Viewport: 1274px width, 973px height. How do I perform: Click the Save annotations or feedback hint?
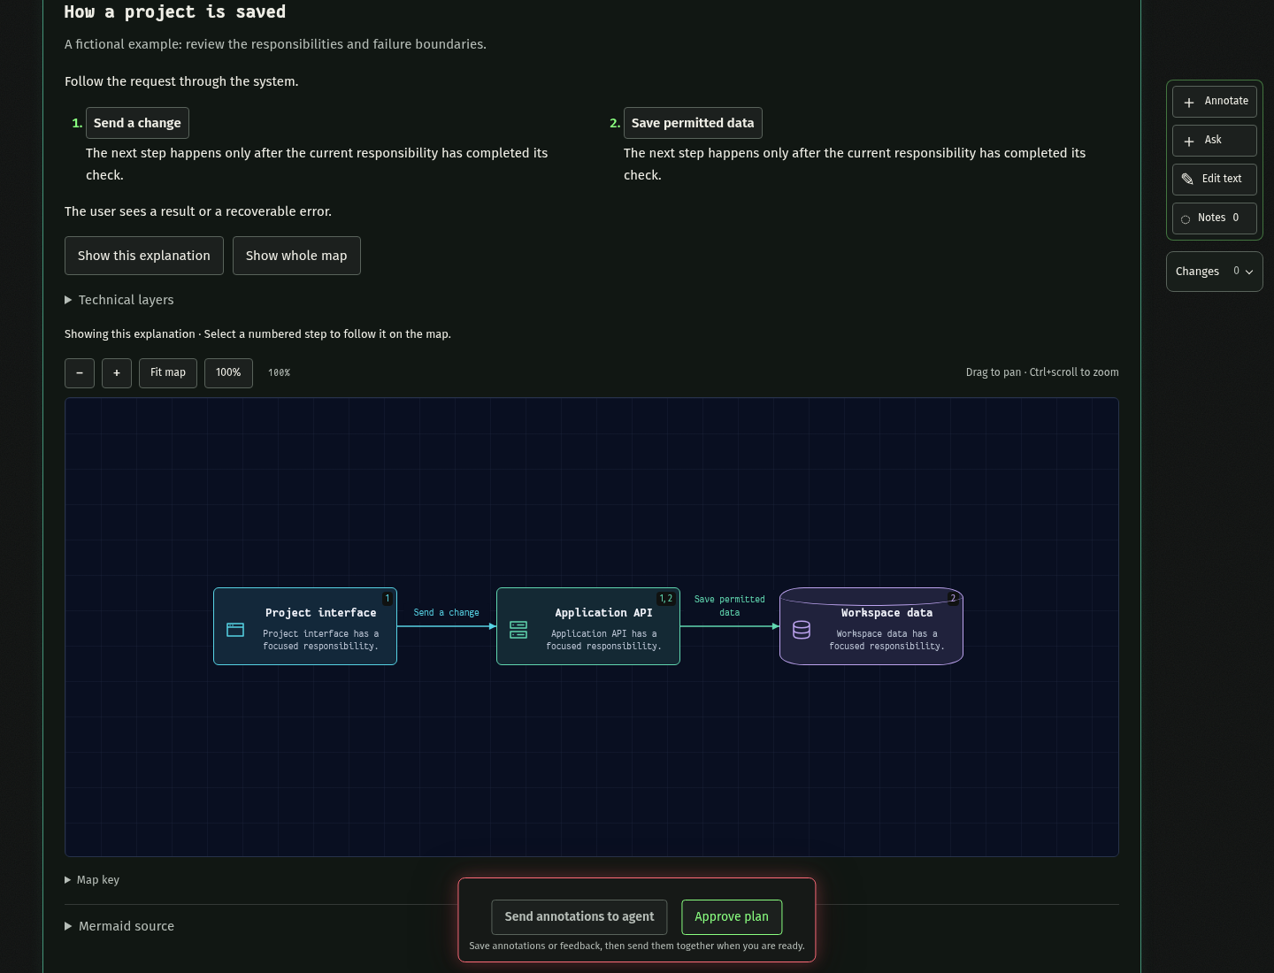(637, 946)
